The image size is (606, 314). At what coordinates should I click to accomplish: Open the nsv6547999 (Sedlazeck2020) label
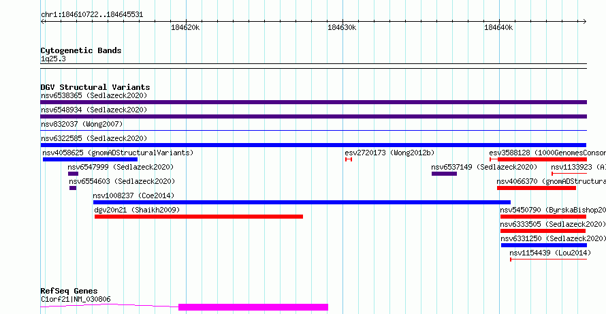pyautogui.click(x=121, y=167)
